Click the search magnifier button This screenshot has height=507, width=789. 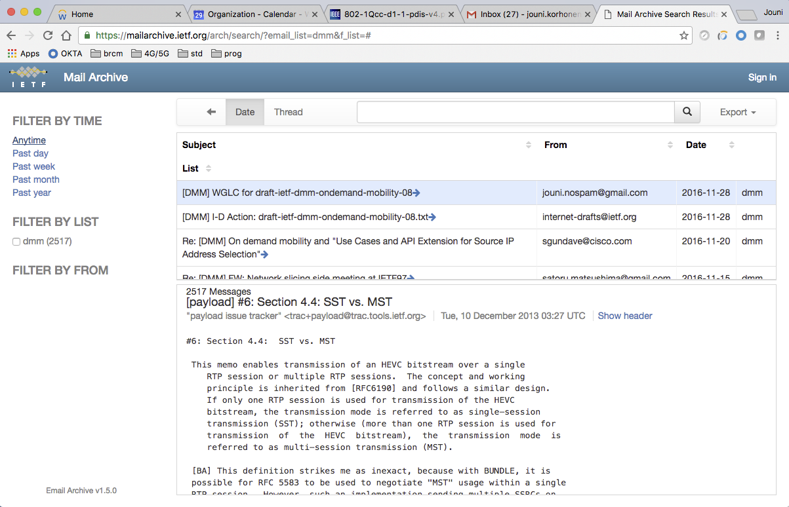687,112
